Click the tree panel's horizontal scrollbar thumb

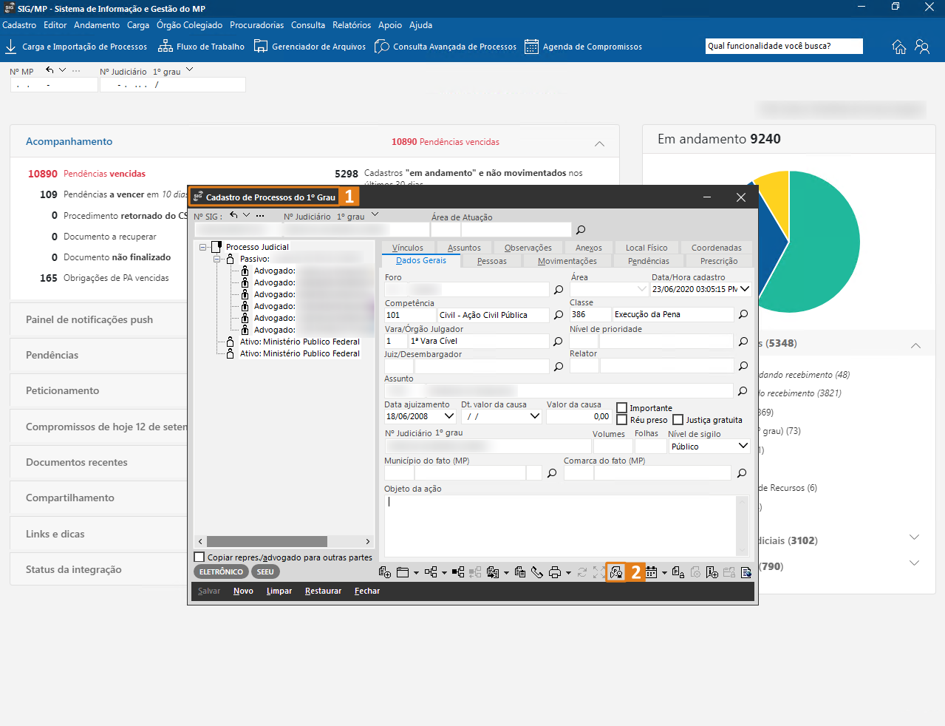click(267, 542)
